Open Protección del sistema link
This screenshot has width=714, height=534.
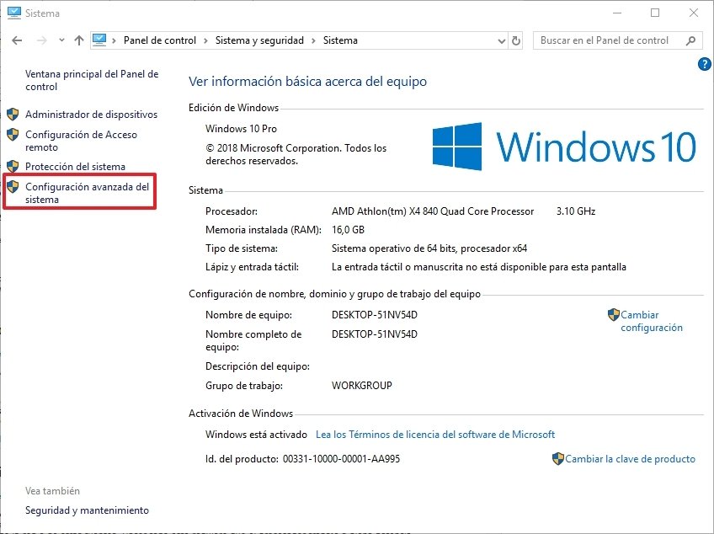pos(75,167)
